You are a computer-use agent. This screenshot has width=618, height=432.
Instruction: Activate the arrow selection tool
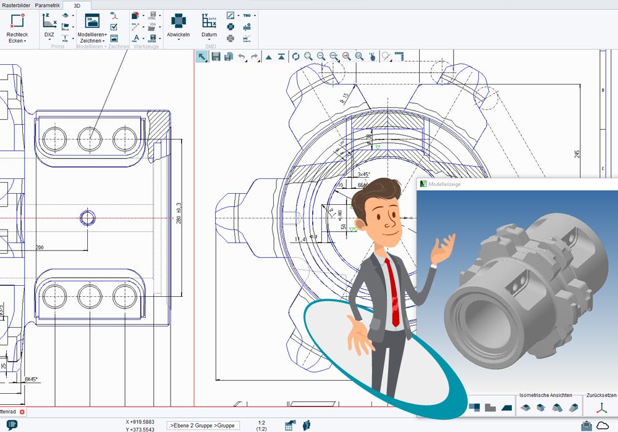(202, 57)
